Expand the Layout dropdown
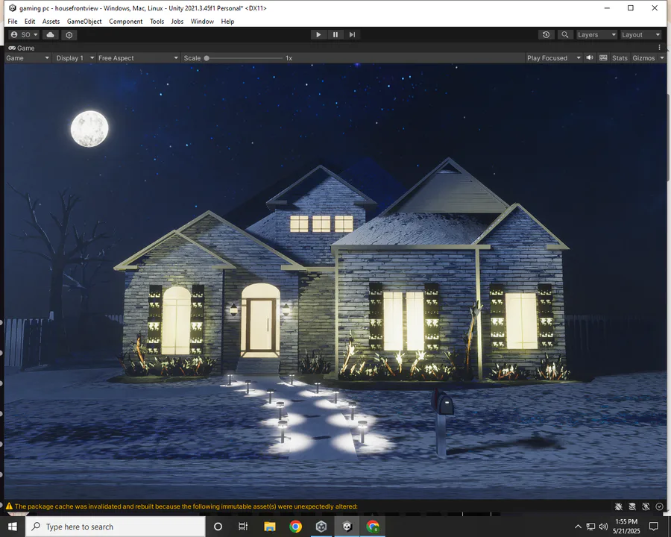This screenshot has width=671, height=537. [x=640, y=35]
